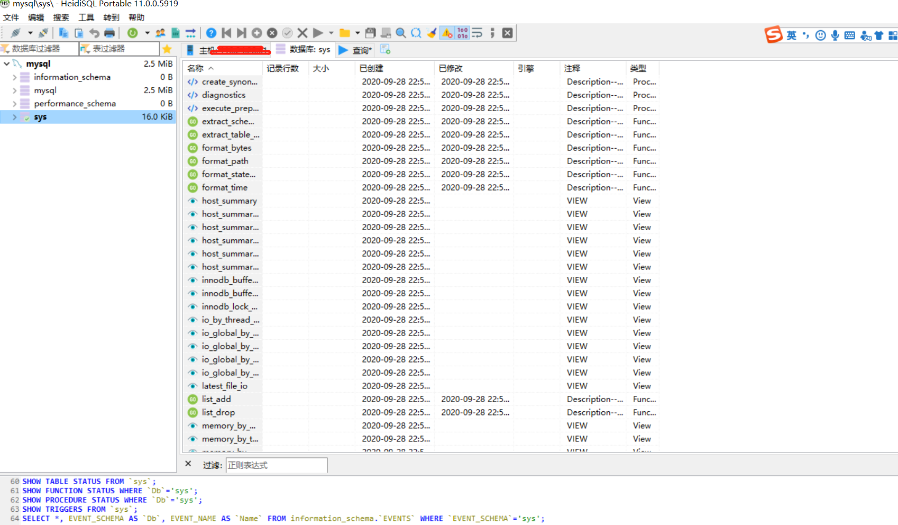898x525 pixels.
Task: Sort by the 名称 column header
Action: point(222,68)
